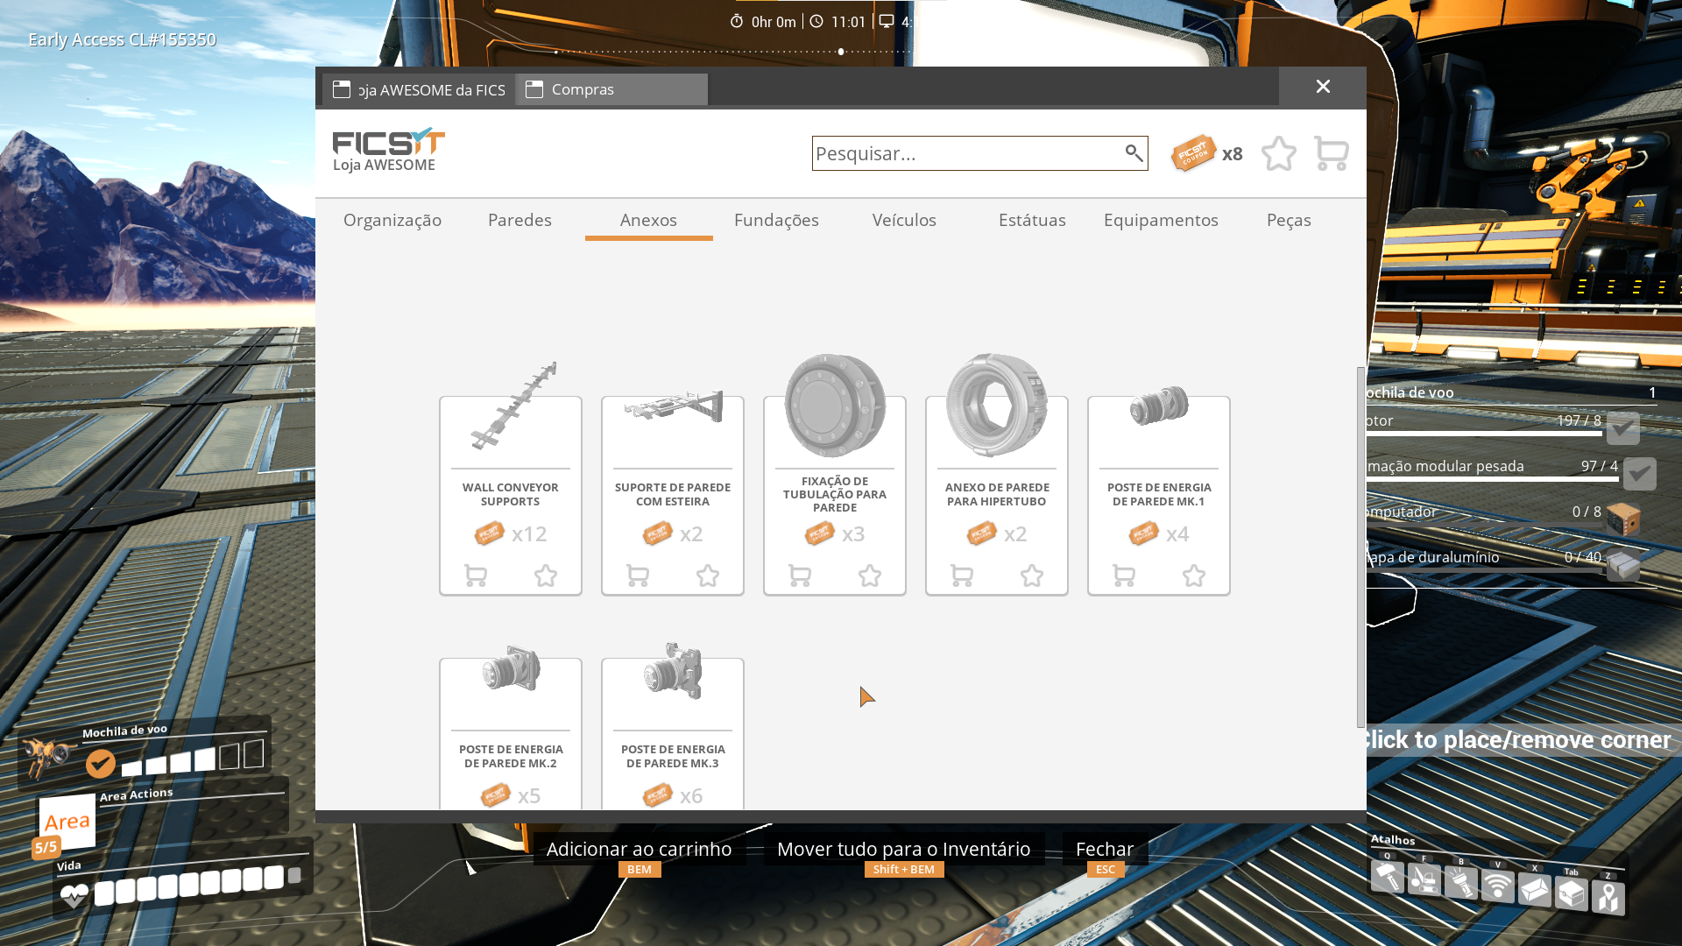
Task: Click the search magnifier icon
Action: [x=1134, y=153]
